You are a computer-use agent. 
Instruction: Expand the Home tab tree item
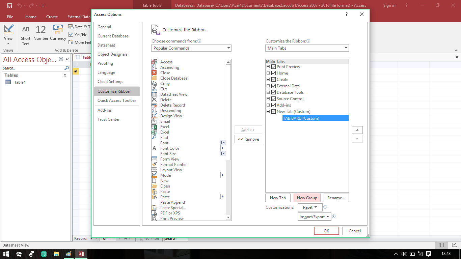(268, 73)
